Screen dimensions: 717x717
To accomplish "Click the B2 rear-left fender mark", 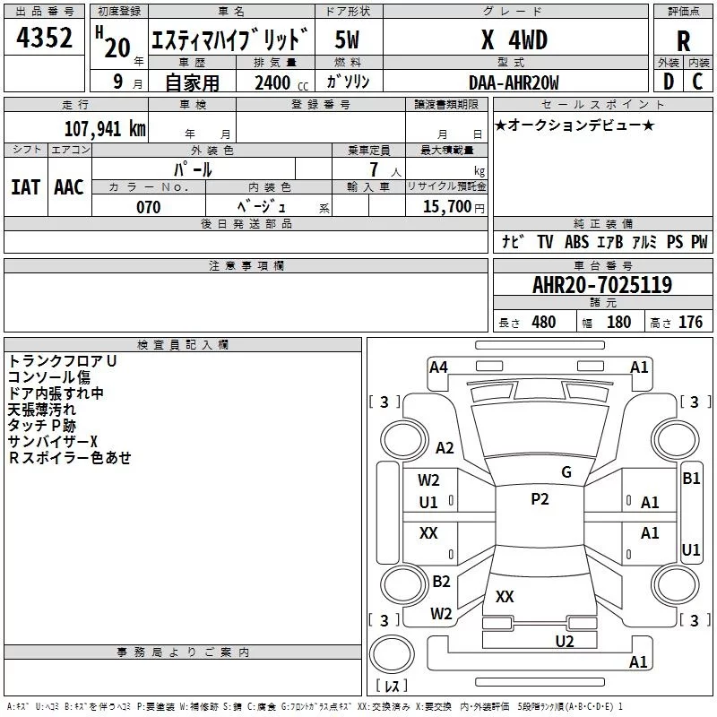I will pos(441,581).
